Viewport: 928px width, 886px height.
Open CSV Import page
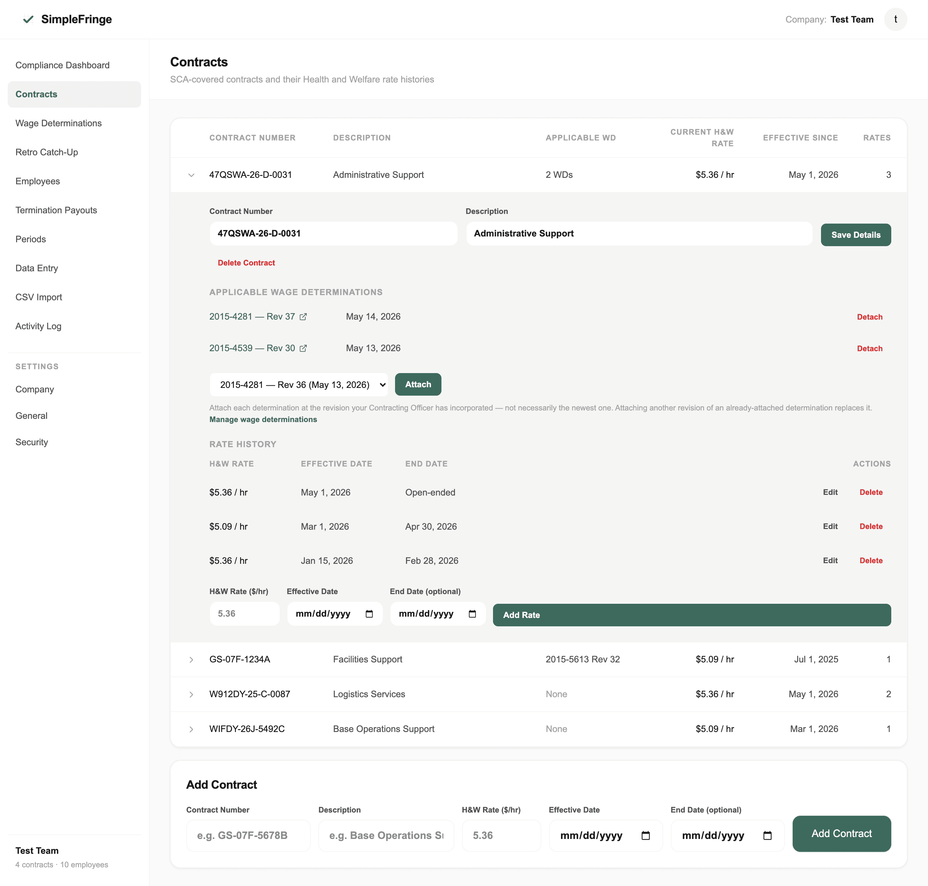pos(74,297)
